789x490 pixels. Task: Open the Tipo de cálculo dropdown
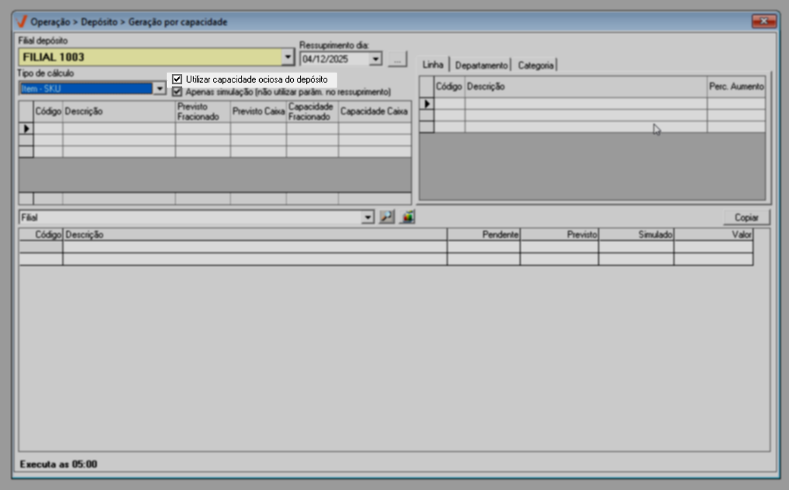point(160,89)
